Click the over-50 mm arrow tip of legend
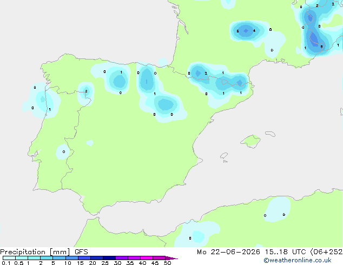Screen dimensions: 343x265 click(x=171, y=258)
